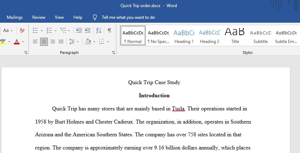
Task: Switch to the View tab
Action: pyautogui.click(x=59, y=17)
